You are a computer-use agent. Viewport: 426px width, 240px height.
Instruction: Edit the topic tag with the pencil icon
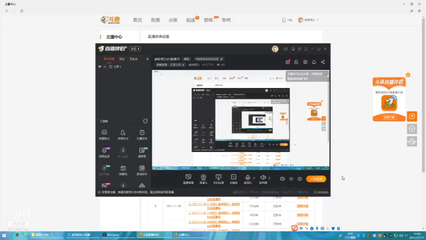(222, 59)
